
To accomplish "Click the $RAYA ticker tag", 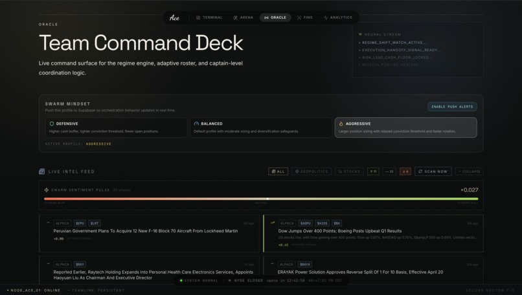I will click(x=305, y=265).
